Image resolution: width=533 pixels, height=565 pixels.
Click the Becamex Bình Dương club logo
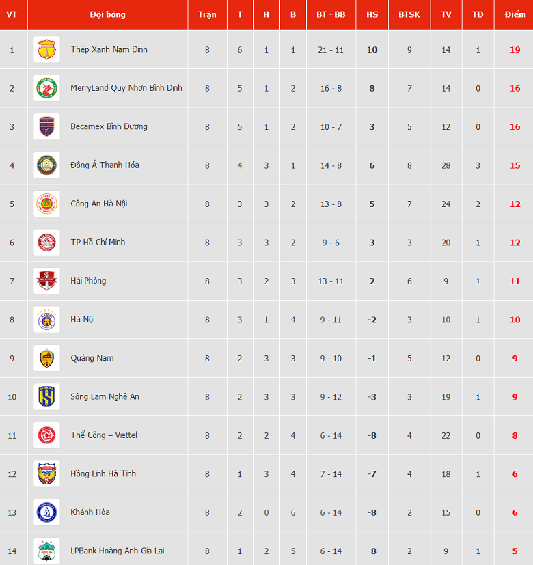point(46,127)
